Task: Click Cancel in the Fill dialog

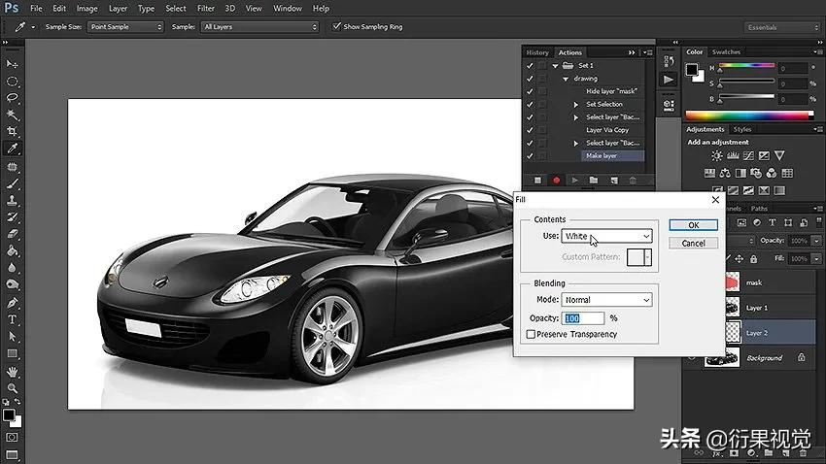Action: click(693, 243)
